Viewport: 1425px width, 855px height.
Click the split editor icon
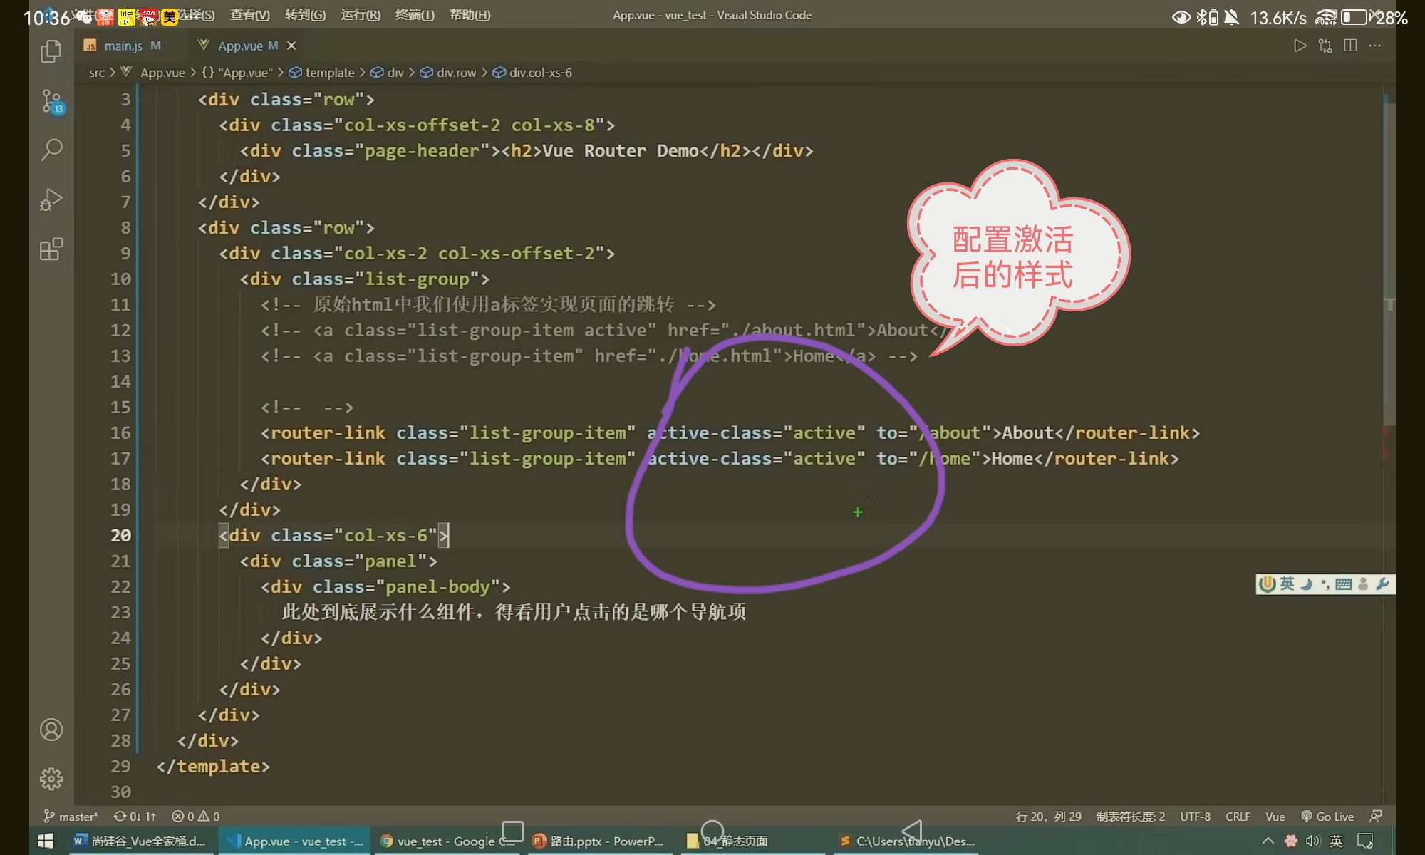click(1350, 46)
